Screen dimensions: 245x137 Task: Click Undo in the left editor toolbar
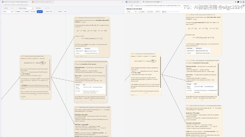tap(6, 8)
